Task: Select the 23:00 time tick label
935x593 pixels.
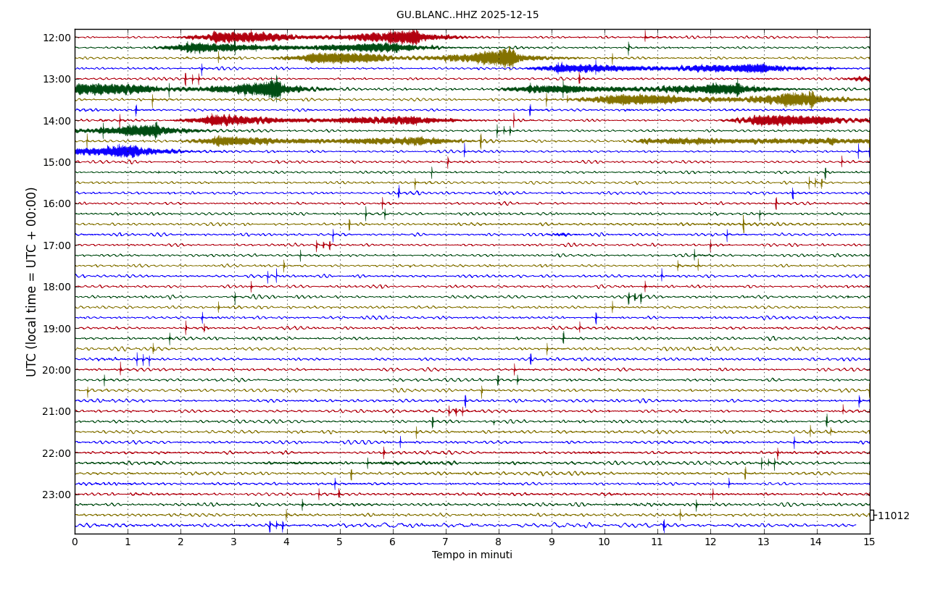Action: (x=57, y=495)
